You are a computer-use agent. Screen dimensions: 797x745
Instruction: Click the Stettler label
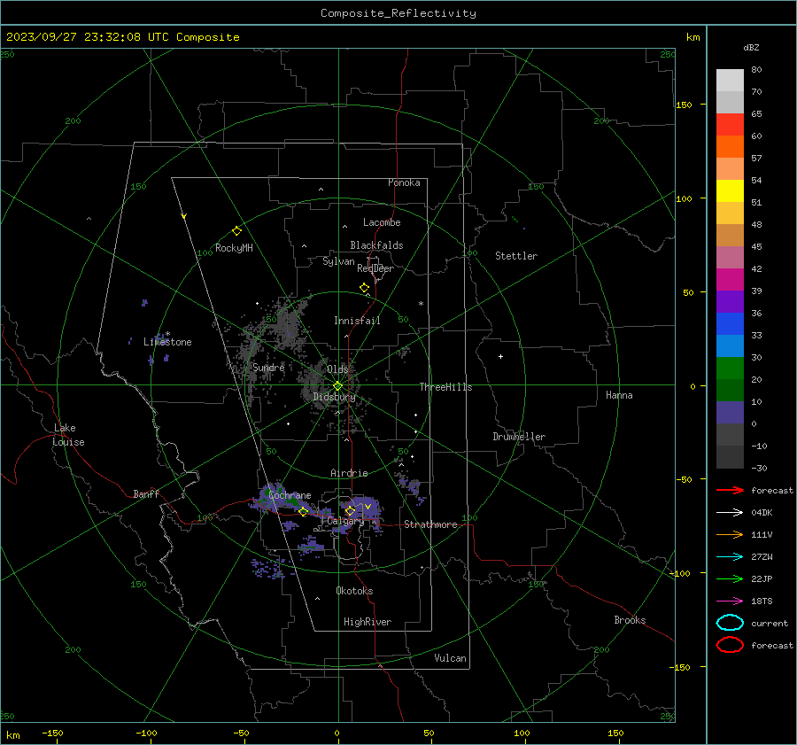click(x=516, y=256)
